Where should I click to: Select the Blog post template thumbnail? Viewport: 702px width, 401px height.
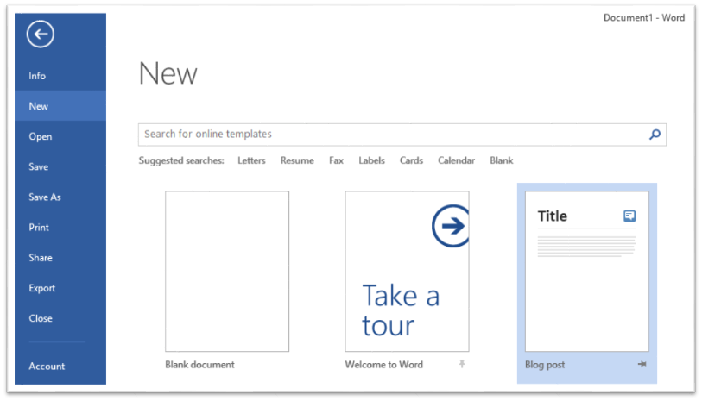[x=587, y=272]
